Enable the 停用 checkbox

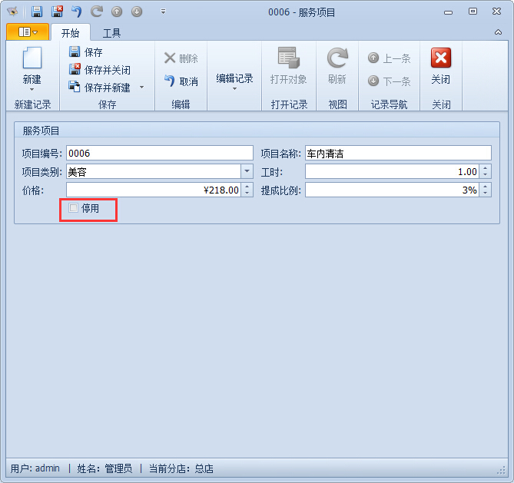tap(74, 208)
